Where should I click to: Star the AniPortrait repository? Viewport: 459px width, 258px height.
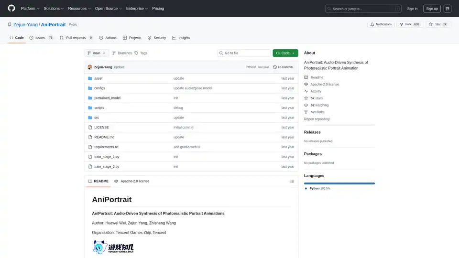(434, 24)
